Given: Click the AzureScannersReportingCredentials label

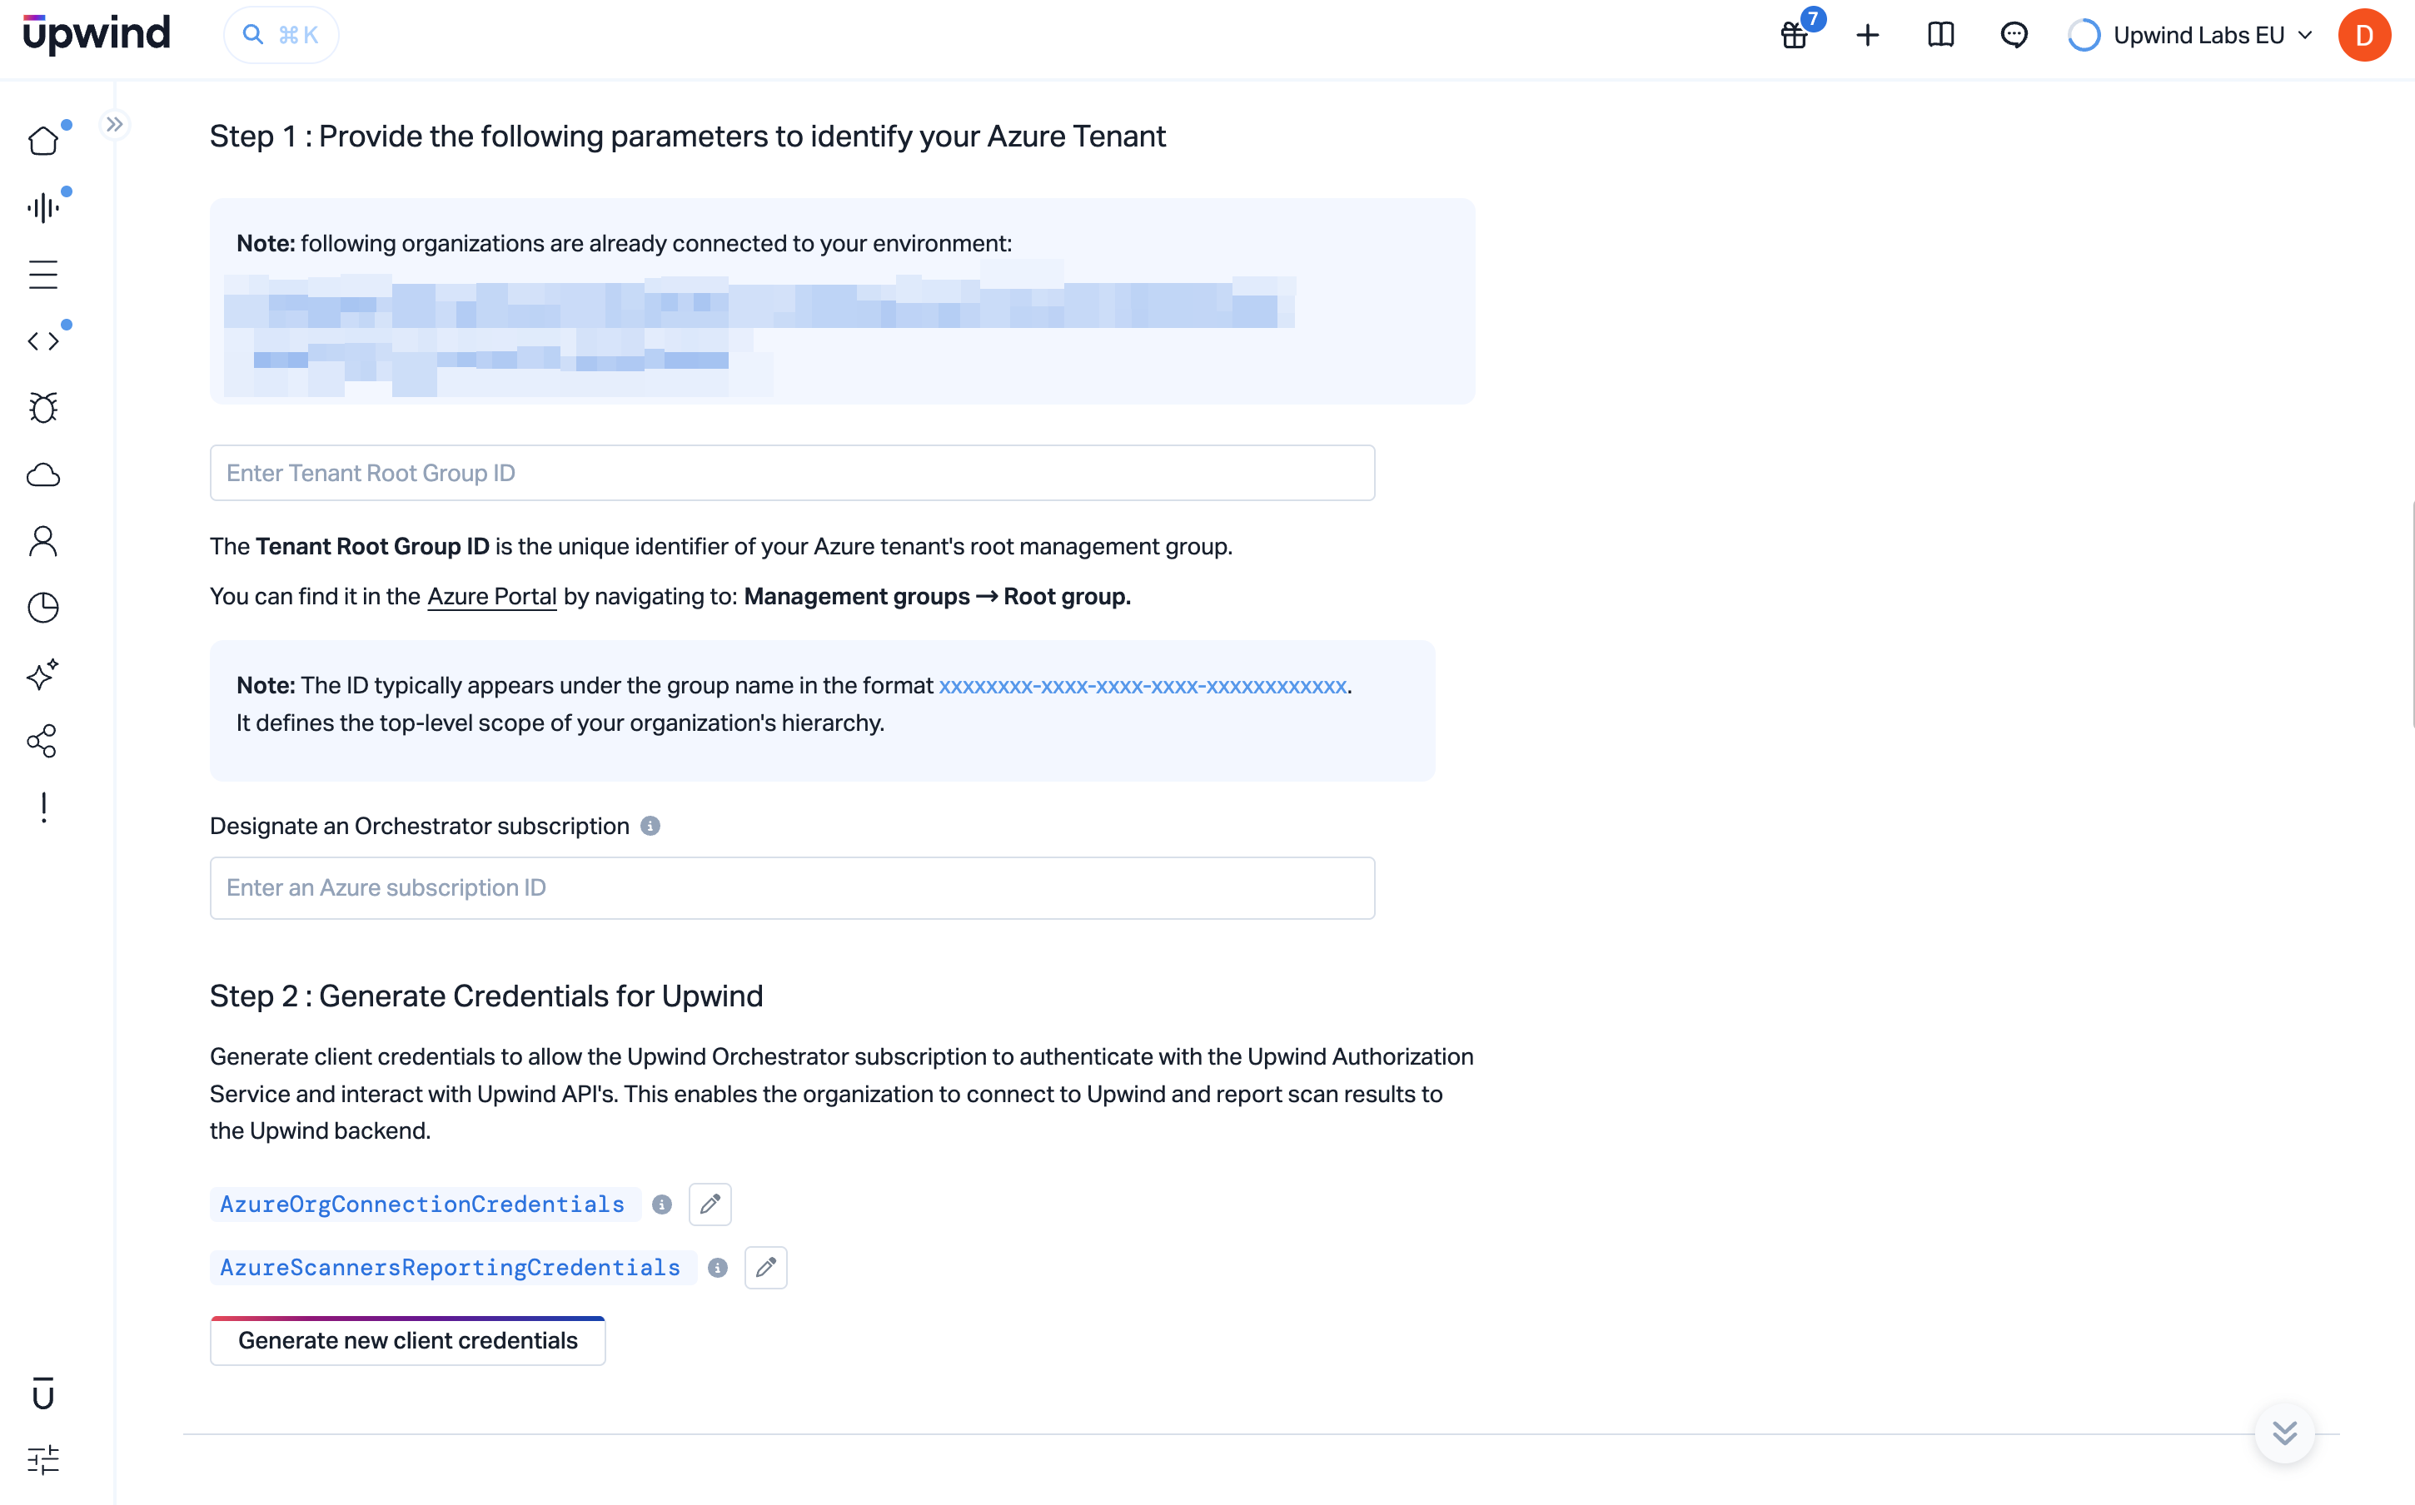Looking at the screenshot, I should [x=451, y=1267].
